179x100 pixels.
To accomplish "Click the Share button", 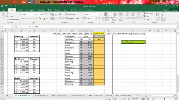I will click(173, 10).
